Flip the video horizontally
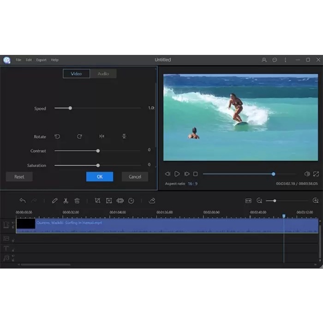This screenshot has width=323, height=323. pos(102,137)
